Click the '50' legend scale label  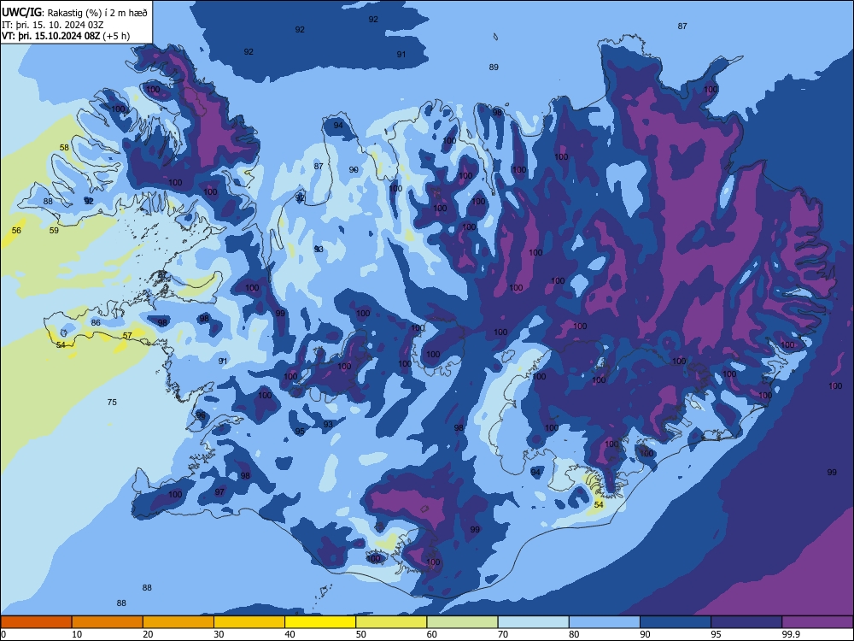(360, 634)
